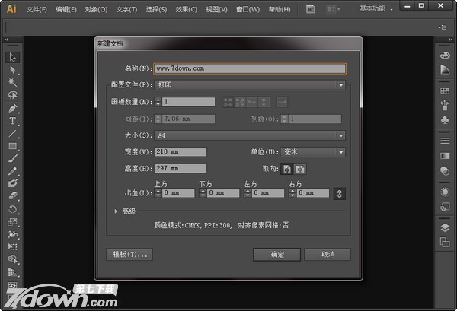Choose the Magic Wand tool
Screen dimensions: 457x311
click(12, 82)
